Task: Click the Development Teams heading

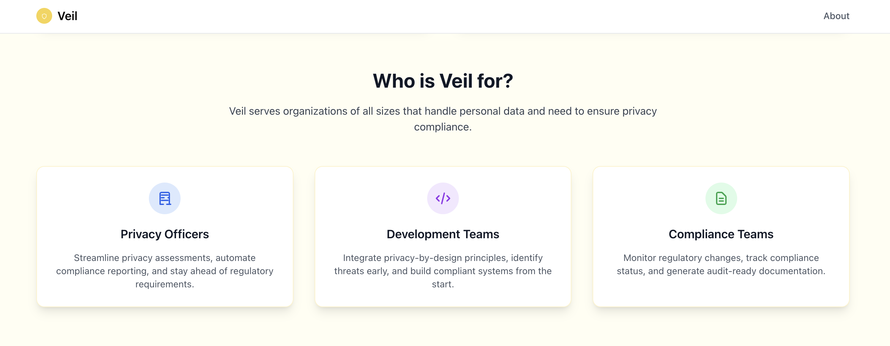Action: click(x=443, y=234)
